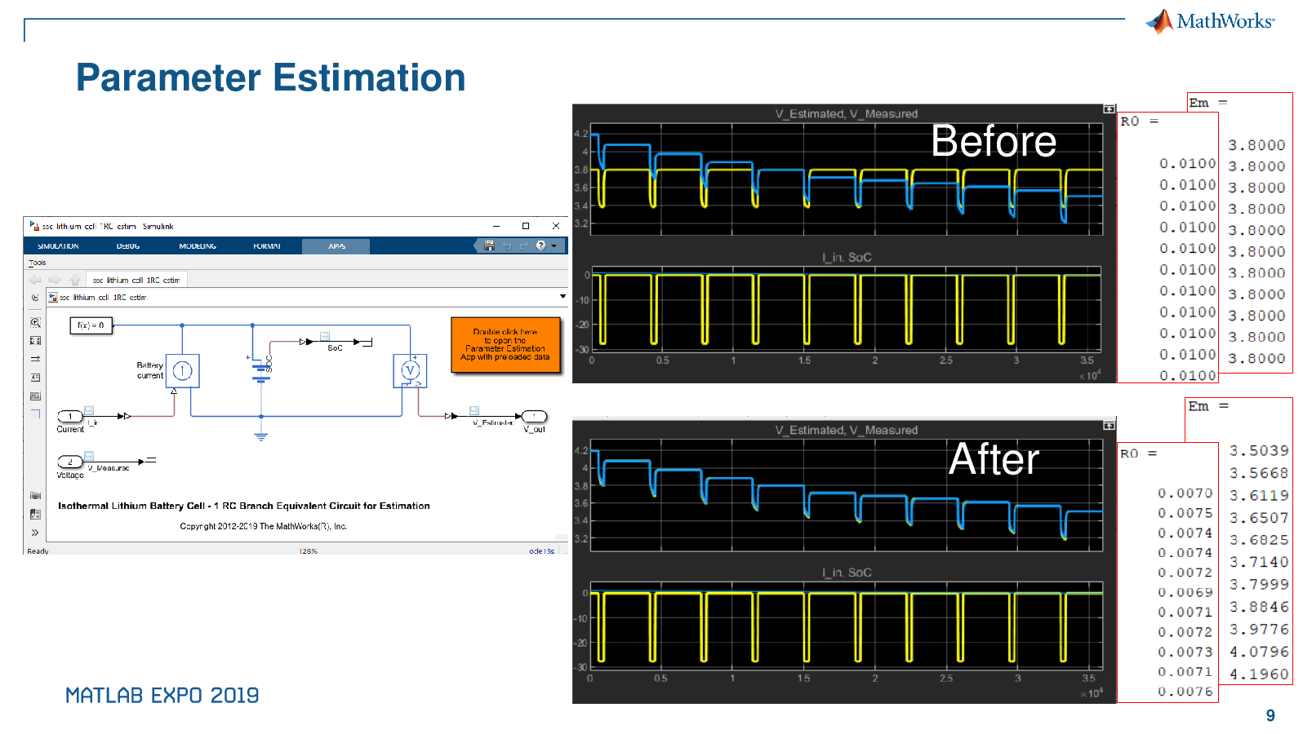
Task: Select the Area rectangle palette icon
Action: (x=35, y=413)
